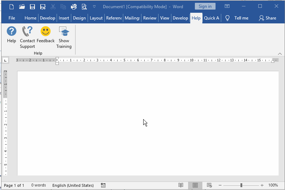The image size is (285, 190).
Task: Click the horizontal ruler at mark 8
Action: coord(165,60)
